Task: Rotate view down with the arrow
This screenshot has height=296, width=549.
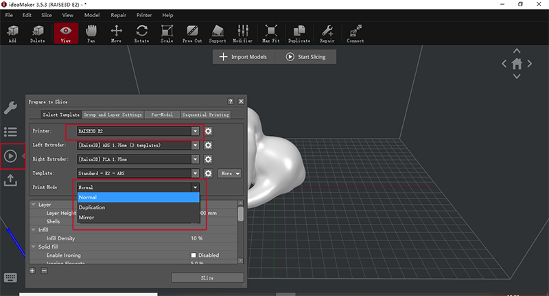Action: pyautogui.click(x=517, y=76)
